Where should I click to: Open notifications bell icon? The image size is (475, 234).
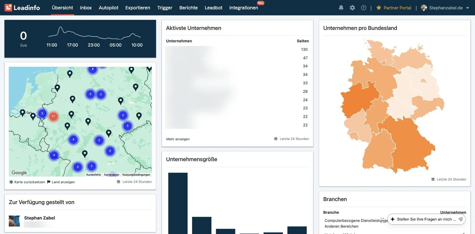(341, 8)
